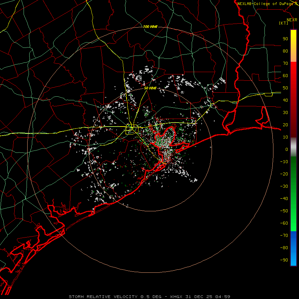Select the -50 label on velocity scale
The image size is (299, 299).
284,211
